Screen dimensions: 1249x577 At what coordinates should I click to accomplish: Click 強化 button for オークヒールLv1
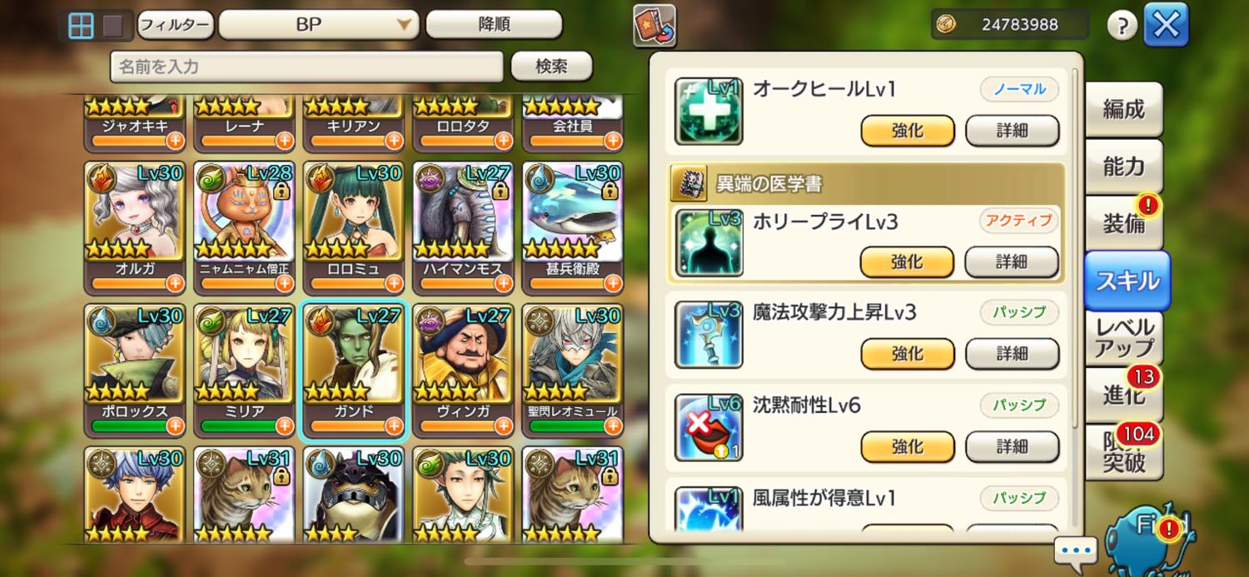pyautogui.click(x=907, y=131)
